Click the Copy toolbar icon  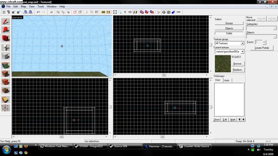coord(92,12)
